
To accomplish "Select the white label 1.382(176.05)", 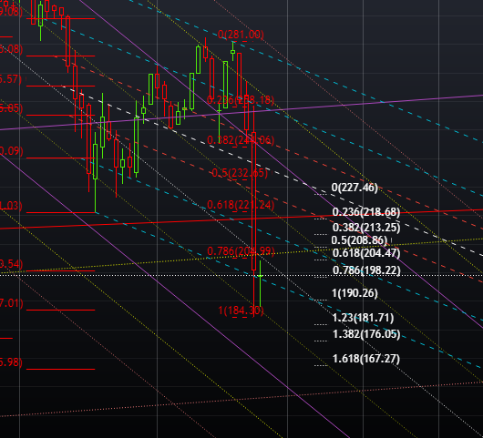I will point(366,334).
